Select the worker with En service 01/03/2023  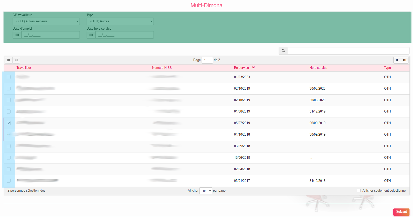click(9, 77)
